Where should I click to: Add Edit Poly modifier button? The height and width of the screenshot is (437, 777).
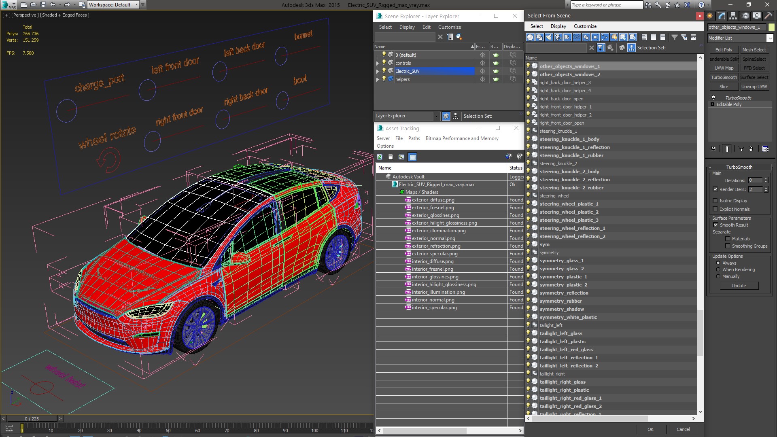(724, 50)
